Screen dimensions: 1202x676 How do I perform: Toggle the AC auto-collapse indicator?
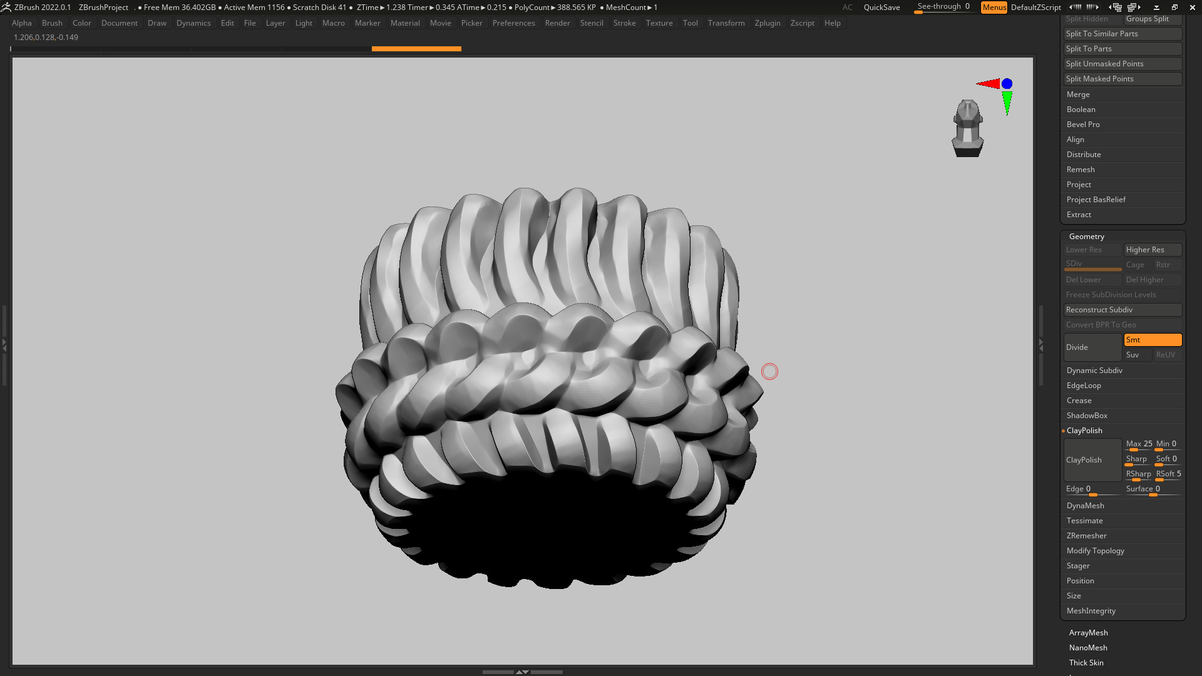pos(847,8)
